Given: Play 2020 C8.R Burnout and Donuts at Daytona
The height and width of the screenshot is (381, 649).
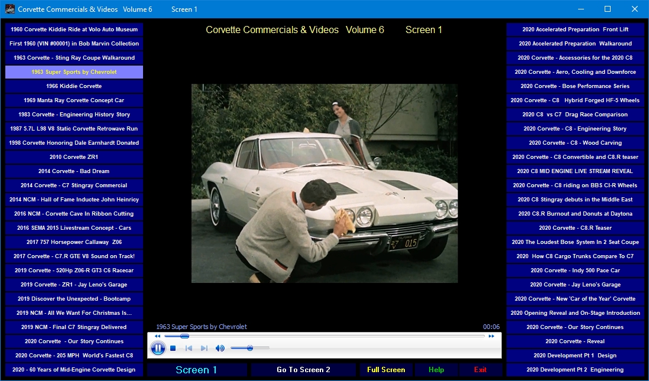Looking at the screenshot, I should 575,214.
